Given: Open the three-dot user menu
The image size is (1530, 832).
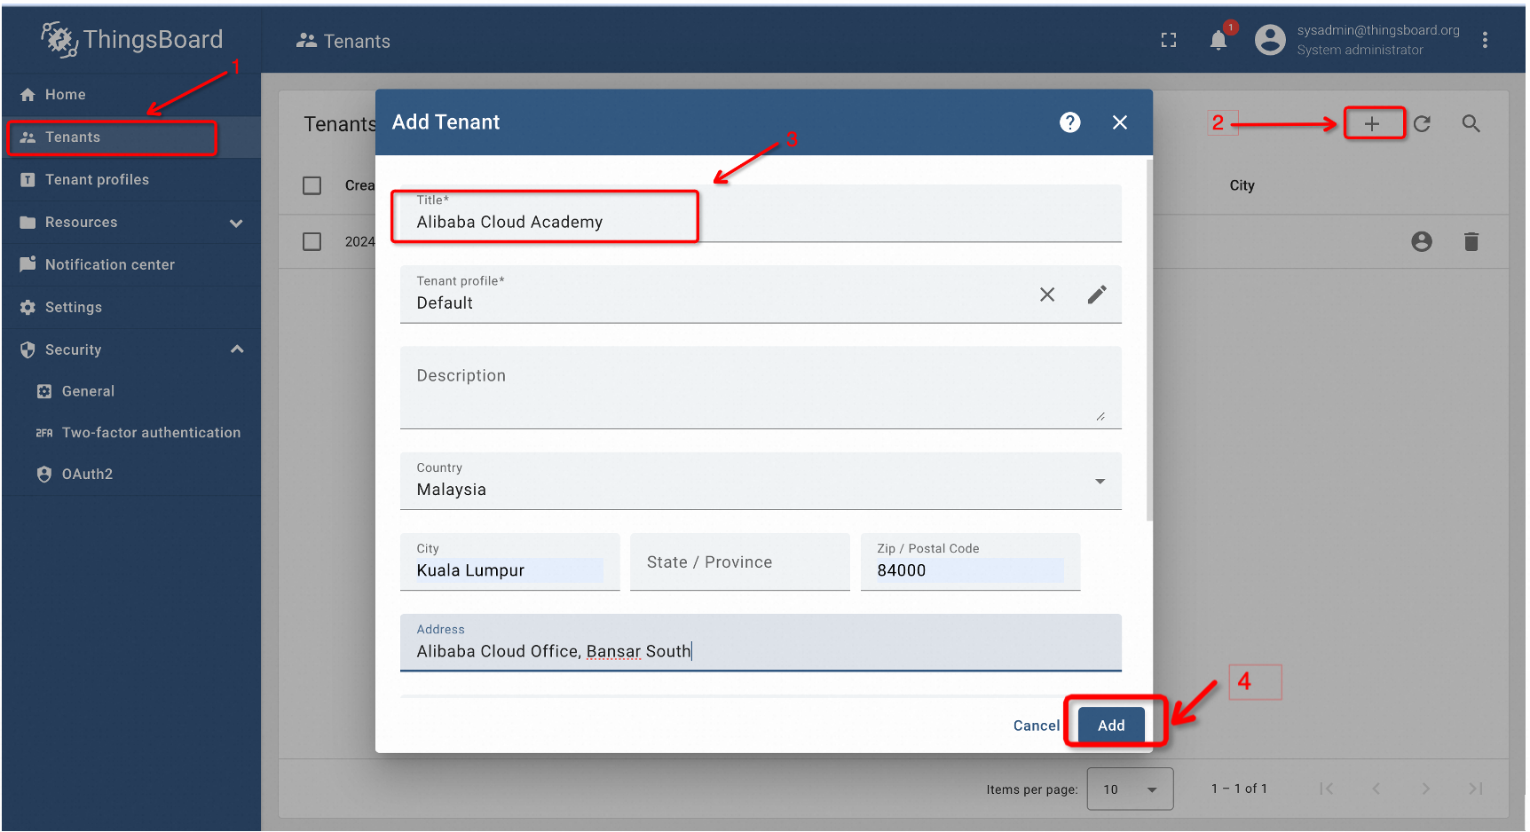Looking at the screenshot, I should (x=1485, y=40).
